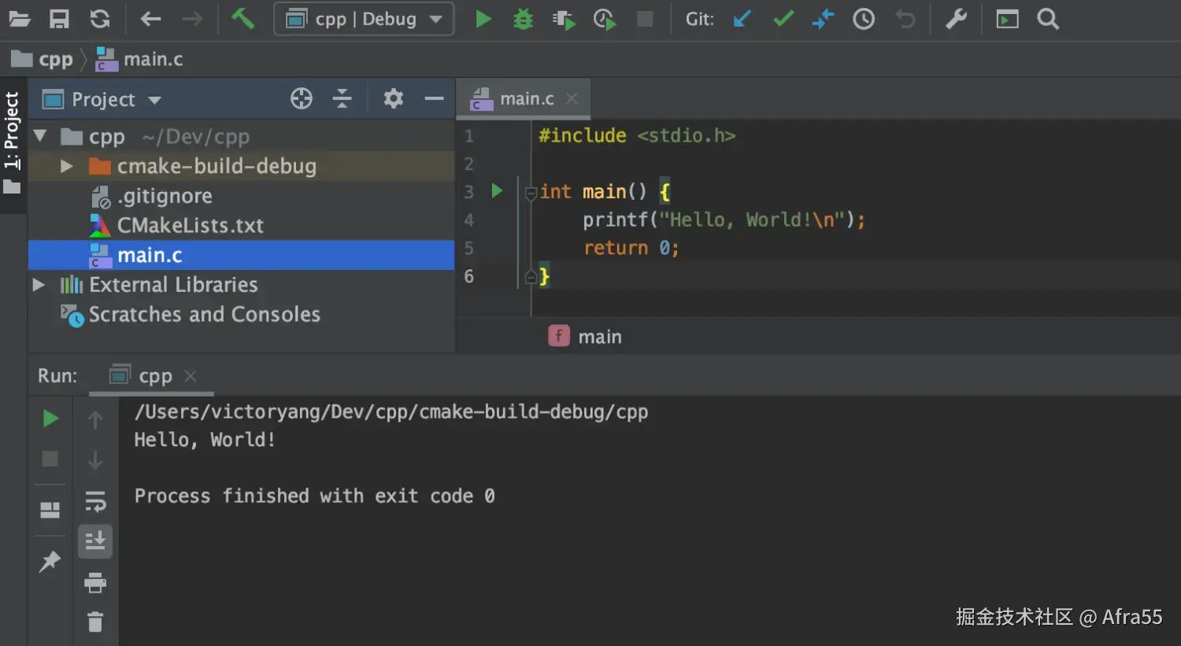Run cpp with the green play button in toolbar
The image size is (1181, 646).
483,19
